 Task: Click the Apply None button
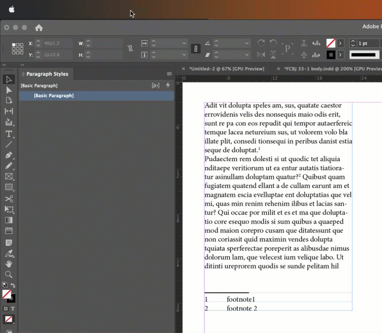[x=9, y=319]
